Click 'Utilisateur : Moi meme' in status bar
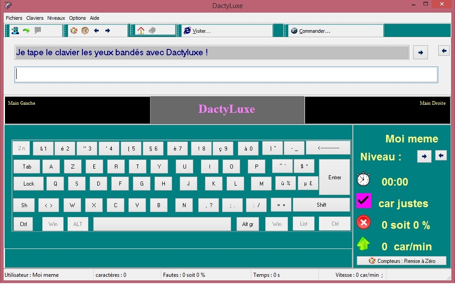455x284 pixels. pos(32,275)
